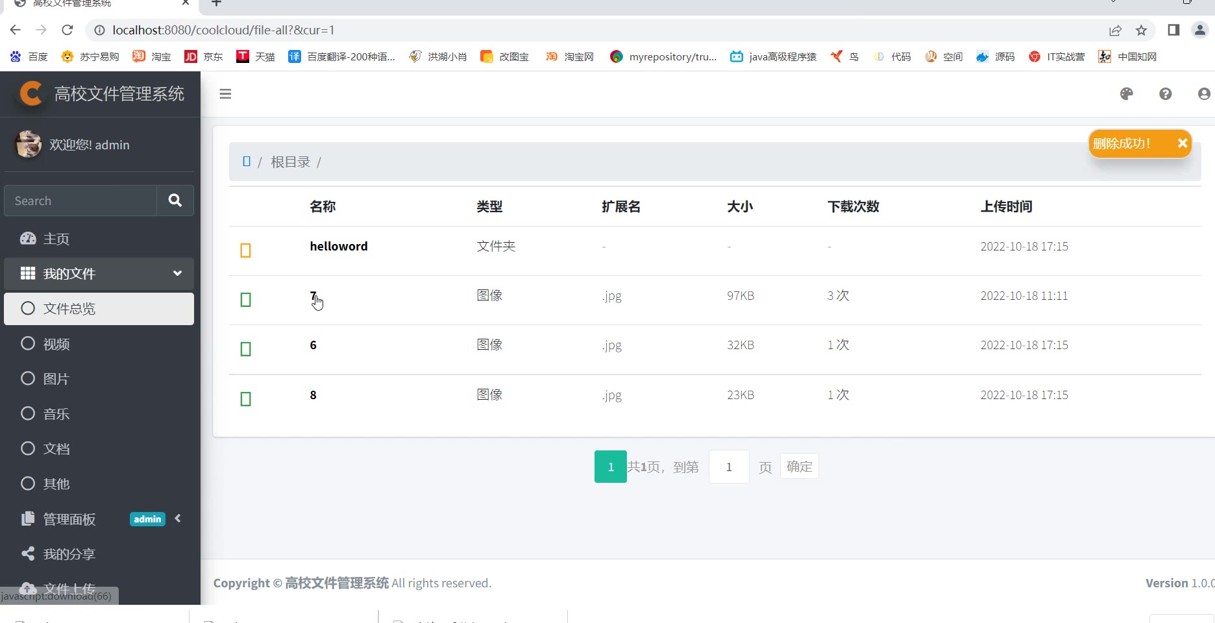Open the theme palette icon

[1126, 94]
